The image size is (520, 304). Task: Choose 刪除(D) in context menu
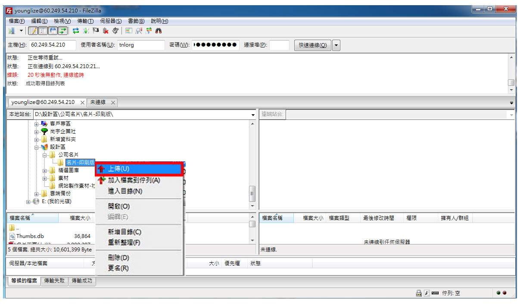pyautogui.click(x=139, y=257)
